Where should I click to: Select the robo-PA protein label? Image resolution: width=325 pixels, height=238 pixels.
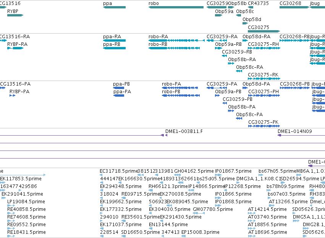(171, 84)
